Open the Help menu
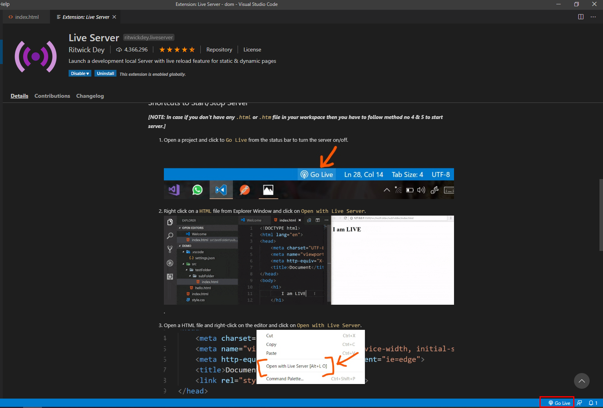 point(5,4)
